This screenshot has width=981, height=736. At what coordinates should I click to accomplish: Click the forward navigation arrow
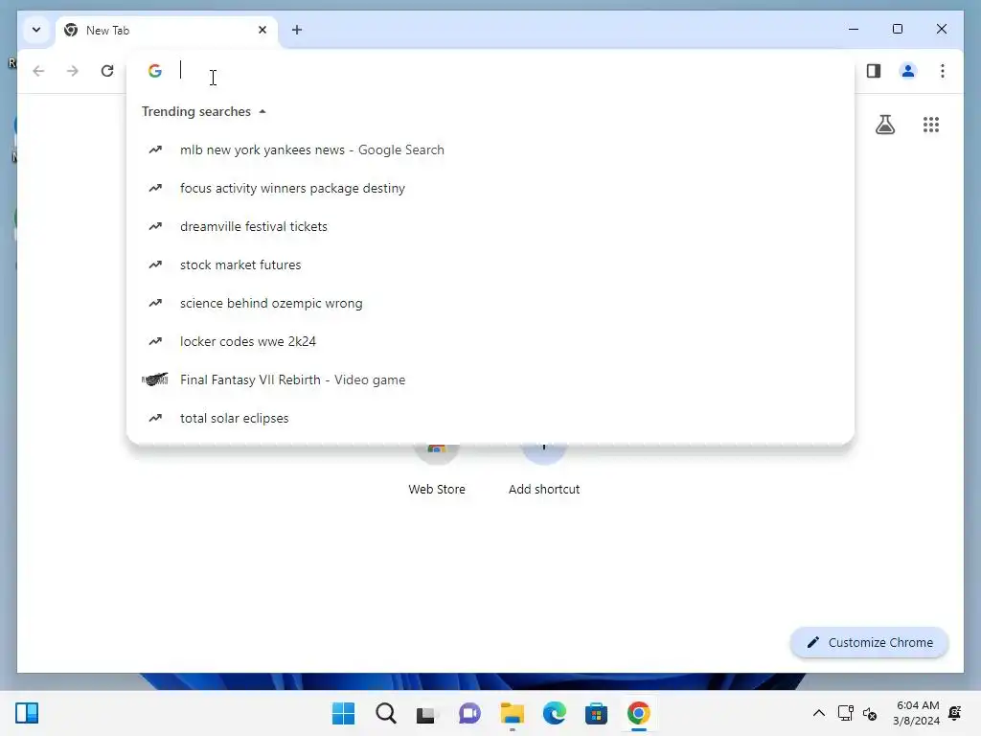tap(73, 71)
